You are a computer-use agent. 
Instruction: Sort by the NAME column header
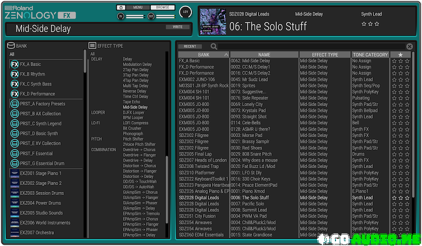(x=264, y=55)
